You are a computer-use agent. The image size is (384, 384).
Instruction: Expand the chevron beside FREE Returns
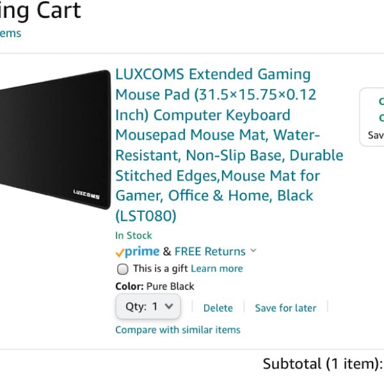tap(253, 250)
